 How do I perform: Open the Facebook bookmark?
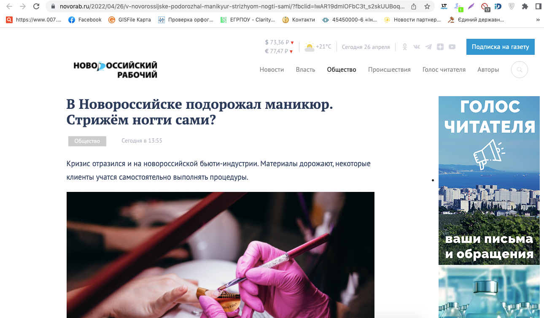pos(85,20)
